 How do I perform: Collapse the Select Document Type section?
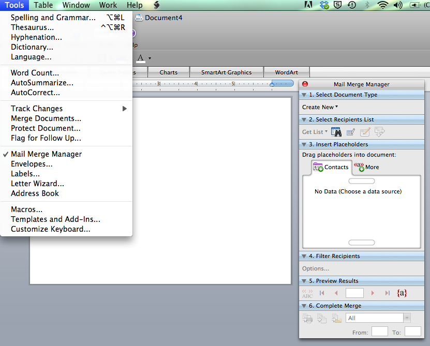tap(304, 95)
